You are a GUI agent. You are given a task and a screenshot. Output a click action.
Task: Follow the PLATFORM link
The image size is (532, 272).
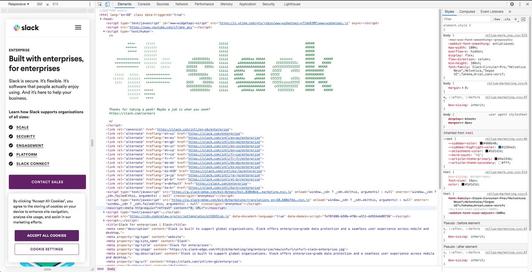click(x=27, y=154)
